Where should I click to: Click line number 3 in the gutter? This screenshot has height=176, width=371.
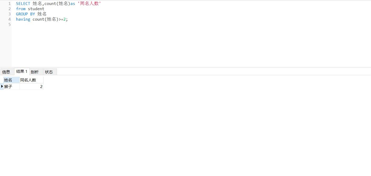[x=9, y=14]
